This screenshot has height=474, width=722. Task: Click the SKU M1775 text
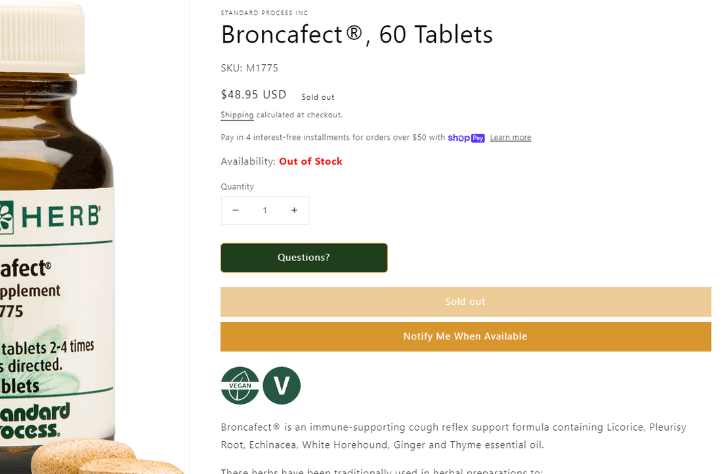click(249, 68)
